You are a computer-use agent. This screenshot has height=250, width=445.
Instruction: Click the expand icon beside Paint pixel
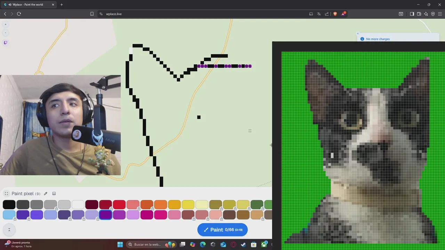6,194
